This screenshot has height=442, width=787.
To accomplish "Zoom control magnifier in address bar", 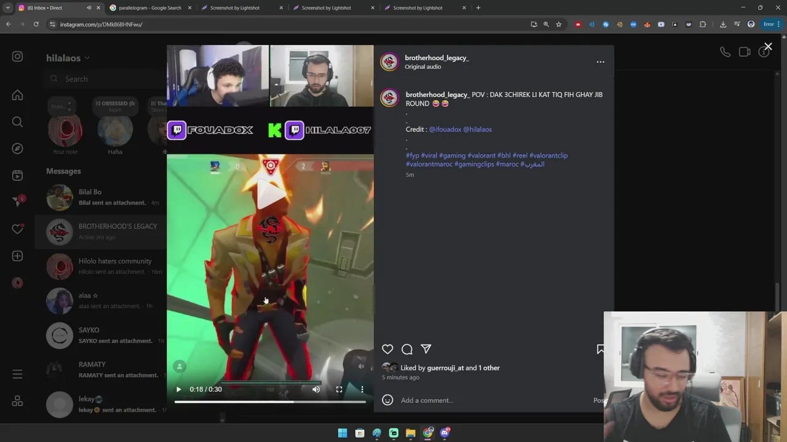I will click(546, 24).
